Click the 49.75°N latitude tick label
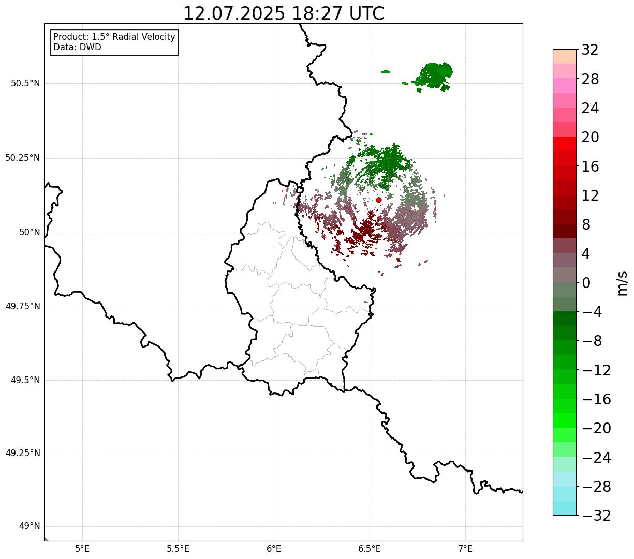The image size is (634, 559). point(23,306)
